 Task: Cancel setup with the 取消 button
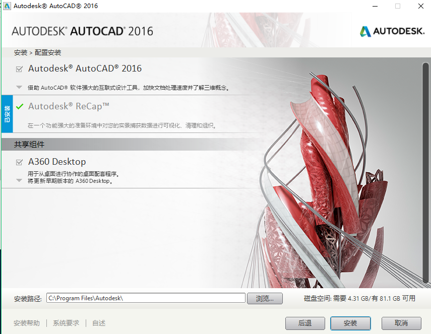tap(401, 323)
